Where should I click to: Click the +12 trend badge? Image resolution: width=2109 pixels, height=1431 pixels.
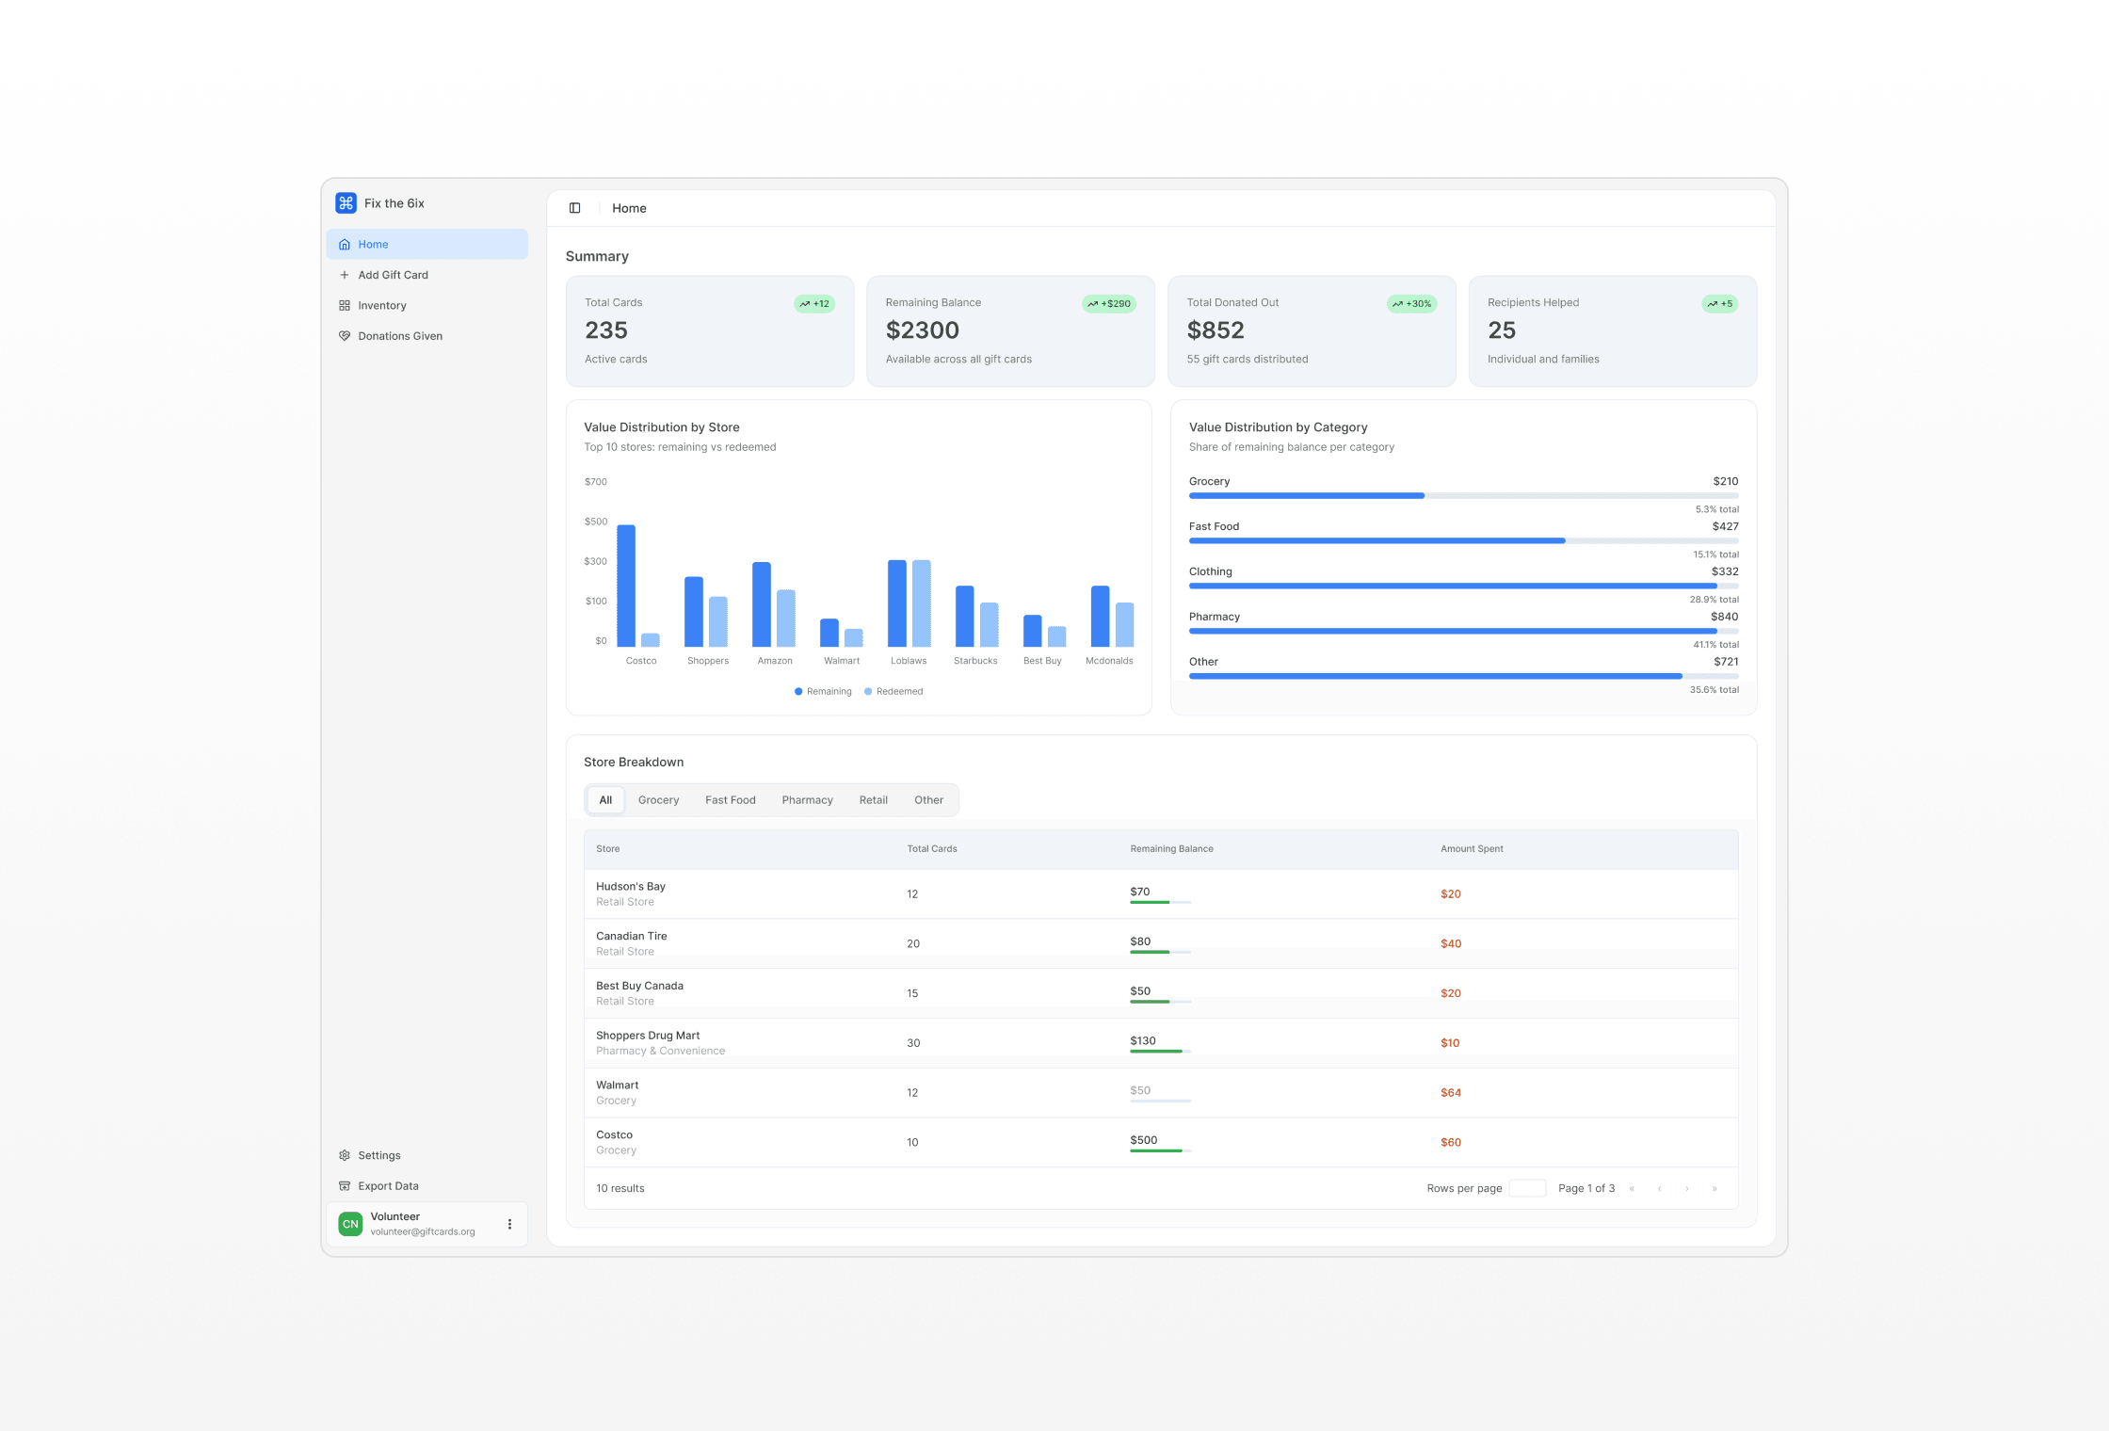pos(814,304)
